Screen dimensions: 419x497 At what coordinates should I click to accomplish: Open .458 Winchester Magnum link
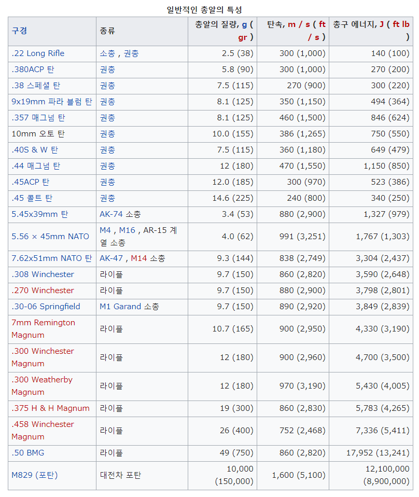[43, 431]
